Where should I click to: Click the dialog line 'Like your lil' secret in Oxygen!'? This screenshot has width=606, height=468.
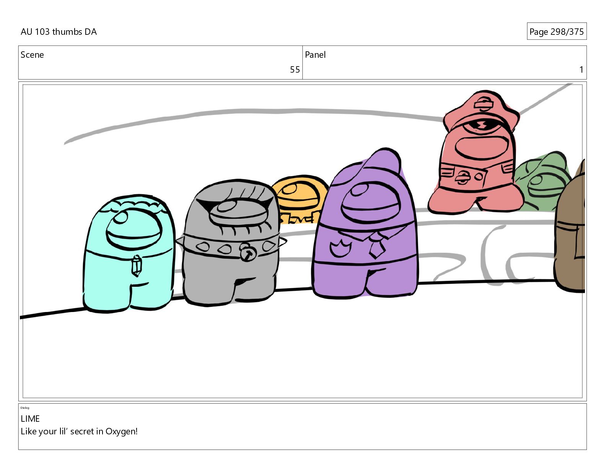click(79, 431)
